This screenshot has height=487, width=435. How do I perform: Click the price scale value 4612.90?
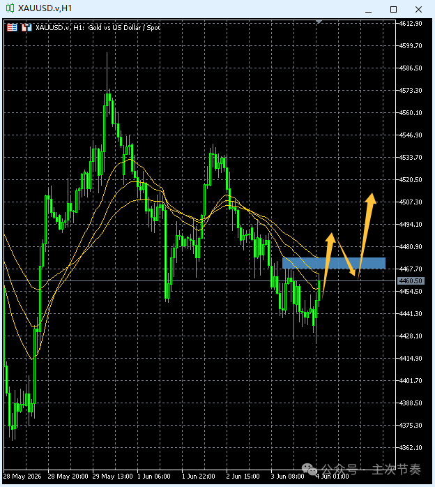tap(411, 24)
